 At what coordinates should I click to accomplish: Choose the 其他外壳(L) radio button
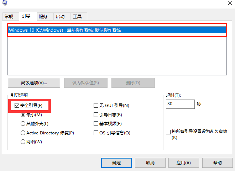pyautogui.click(x=23, y=124)
